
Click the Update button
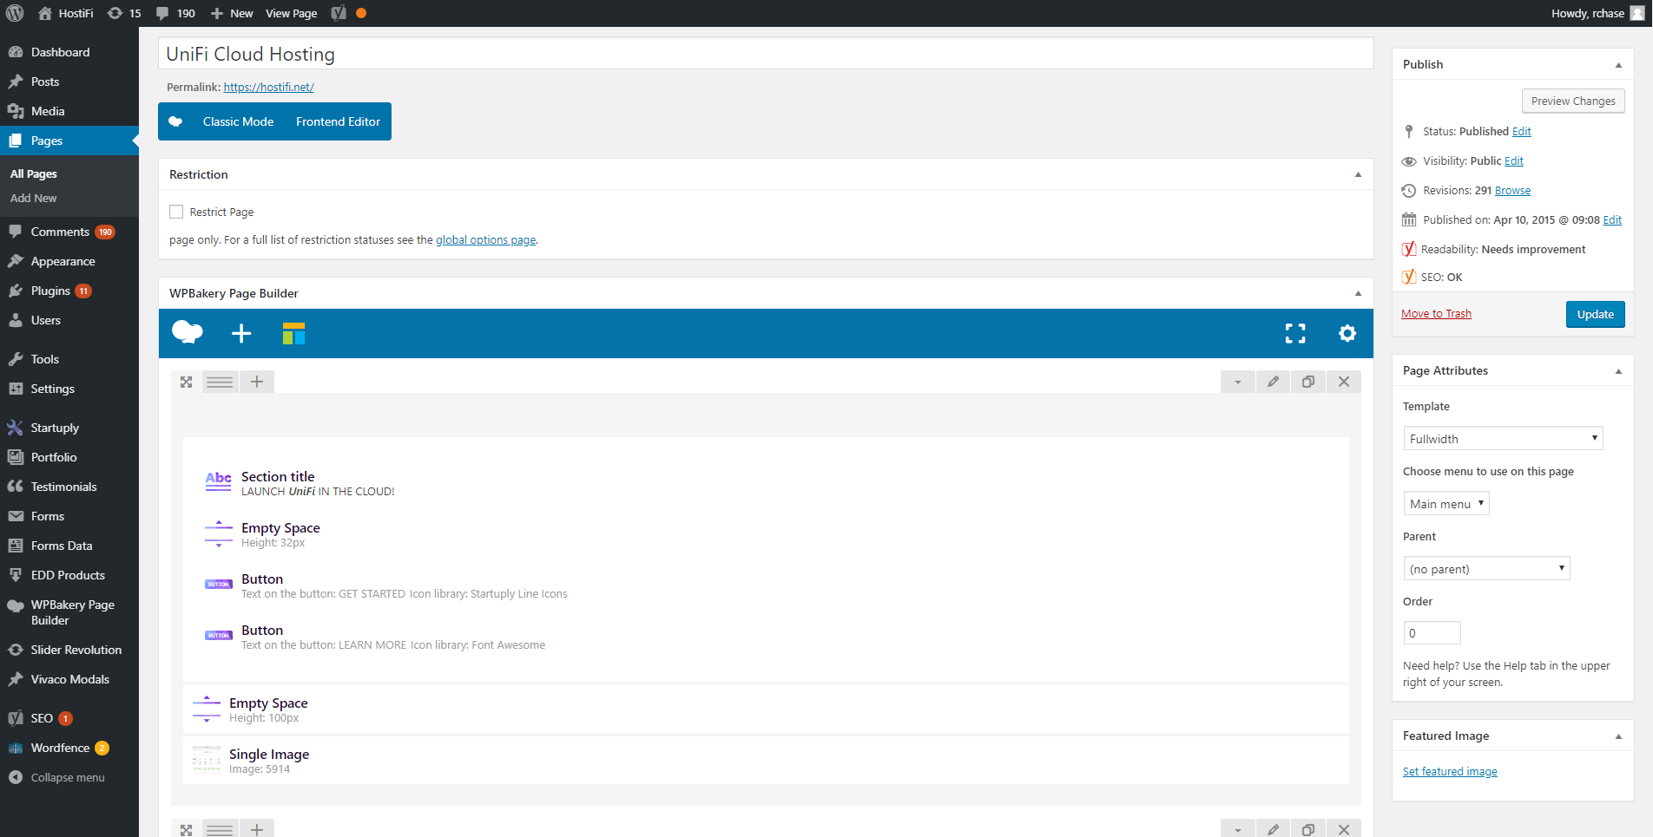point(1595,314)
